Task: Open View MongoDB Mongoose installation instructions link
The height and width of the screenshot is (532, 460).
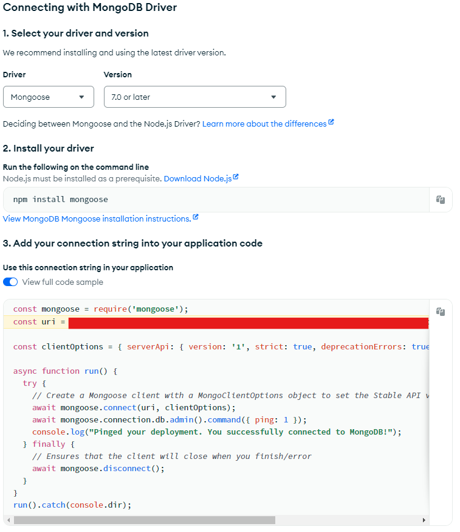Action: pos(97,219)
